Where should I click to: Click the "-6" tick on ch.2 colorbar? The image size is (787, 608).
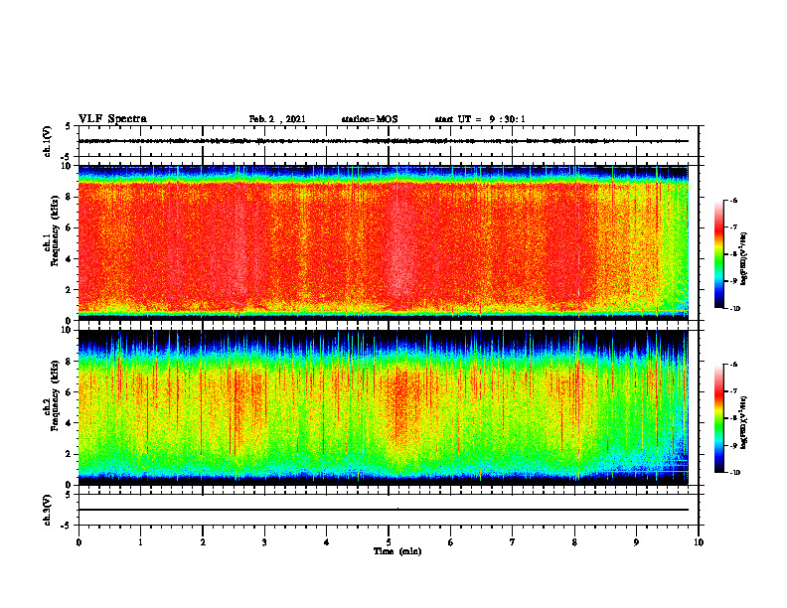click(733, 365)
